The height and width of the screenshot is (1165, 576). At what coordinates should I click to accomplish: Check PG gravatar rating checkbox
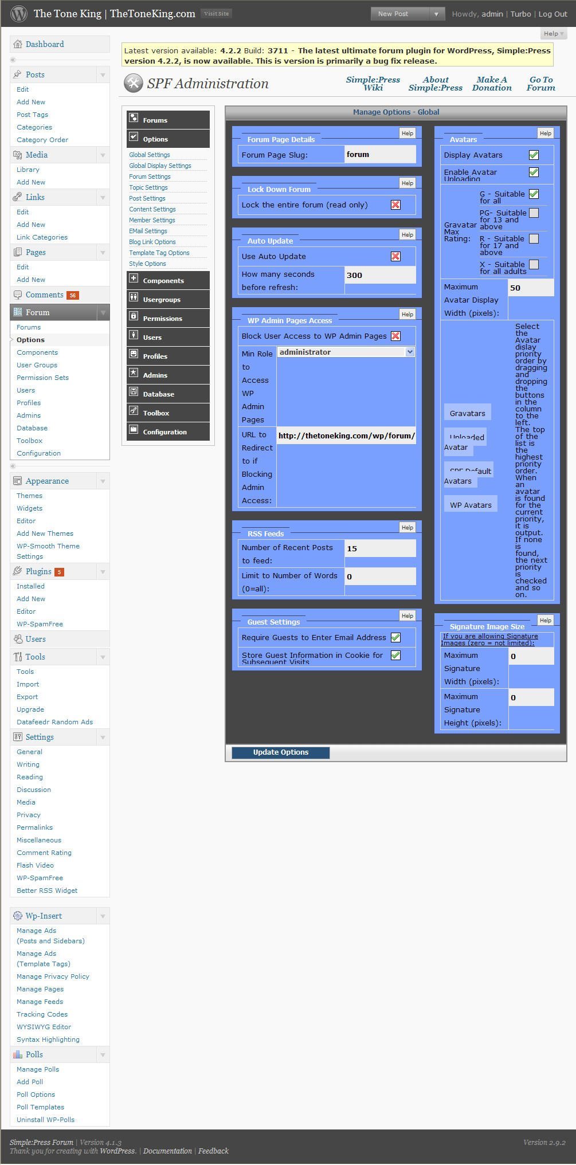click(534, 213)
